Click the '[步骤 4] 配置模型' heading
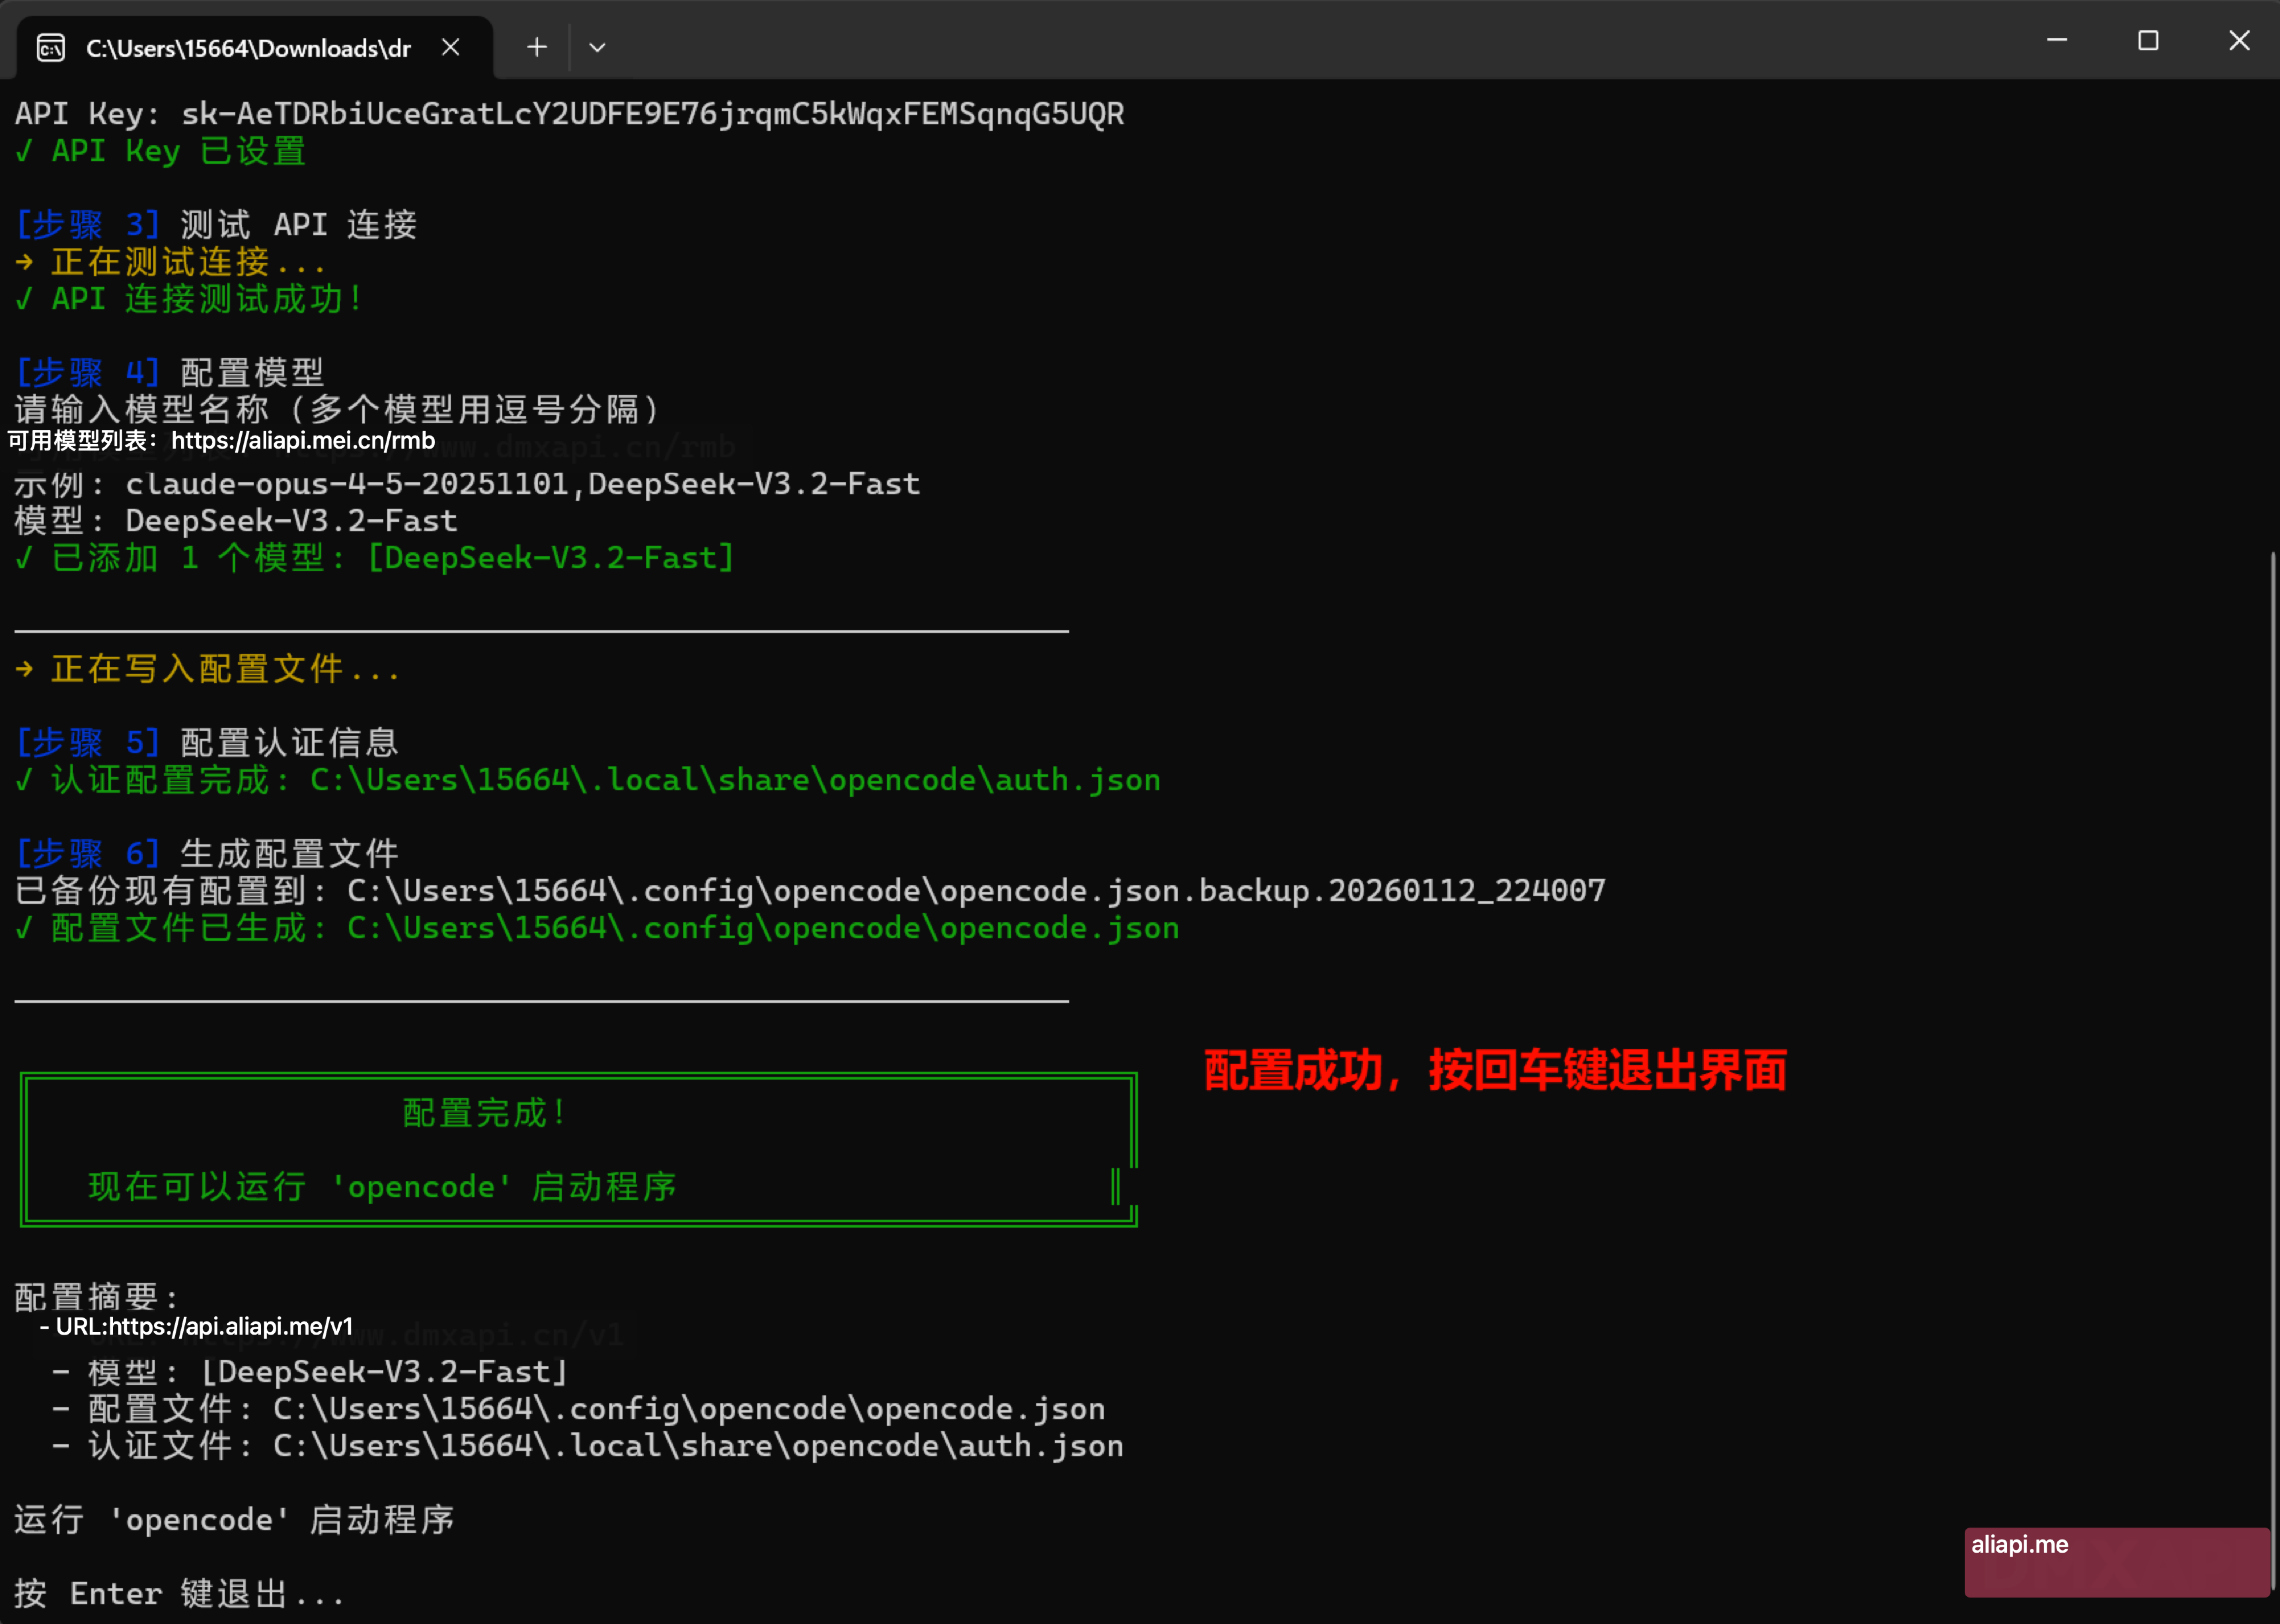The height and width of the screenshot is (1624, 2280). (170, 373)
